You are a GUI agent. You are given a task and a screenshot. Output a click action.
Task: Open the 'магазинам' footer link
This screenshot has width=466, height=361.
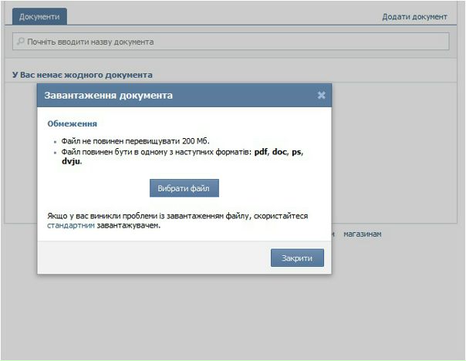point(362,234)
